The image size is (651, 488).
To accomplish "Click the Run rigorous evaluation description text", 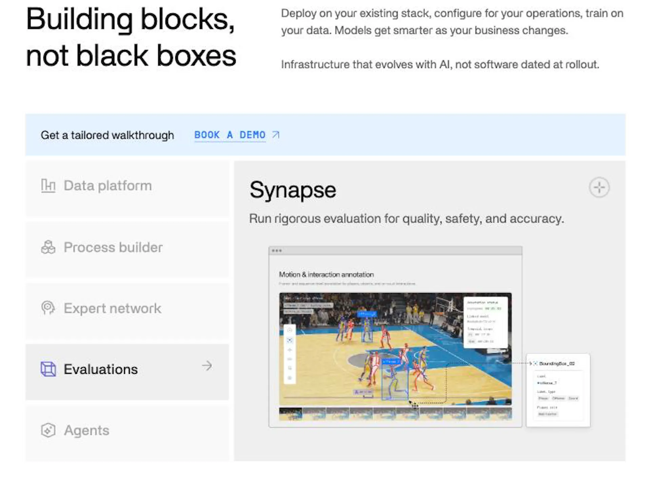I will point(407,219).
